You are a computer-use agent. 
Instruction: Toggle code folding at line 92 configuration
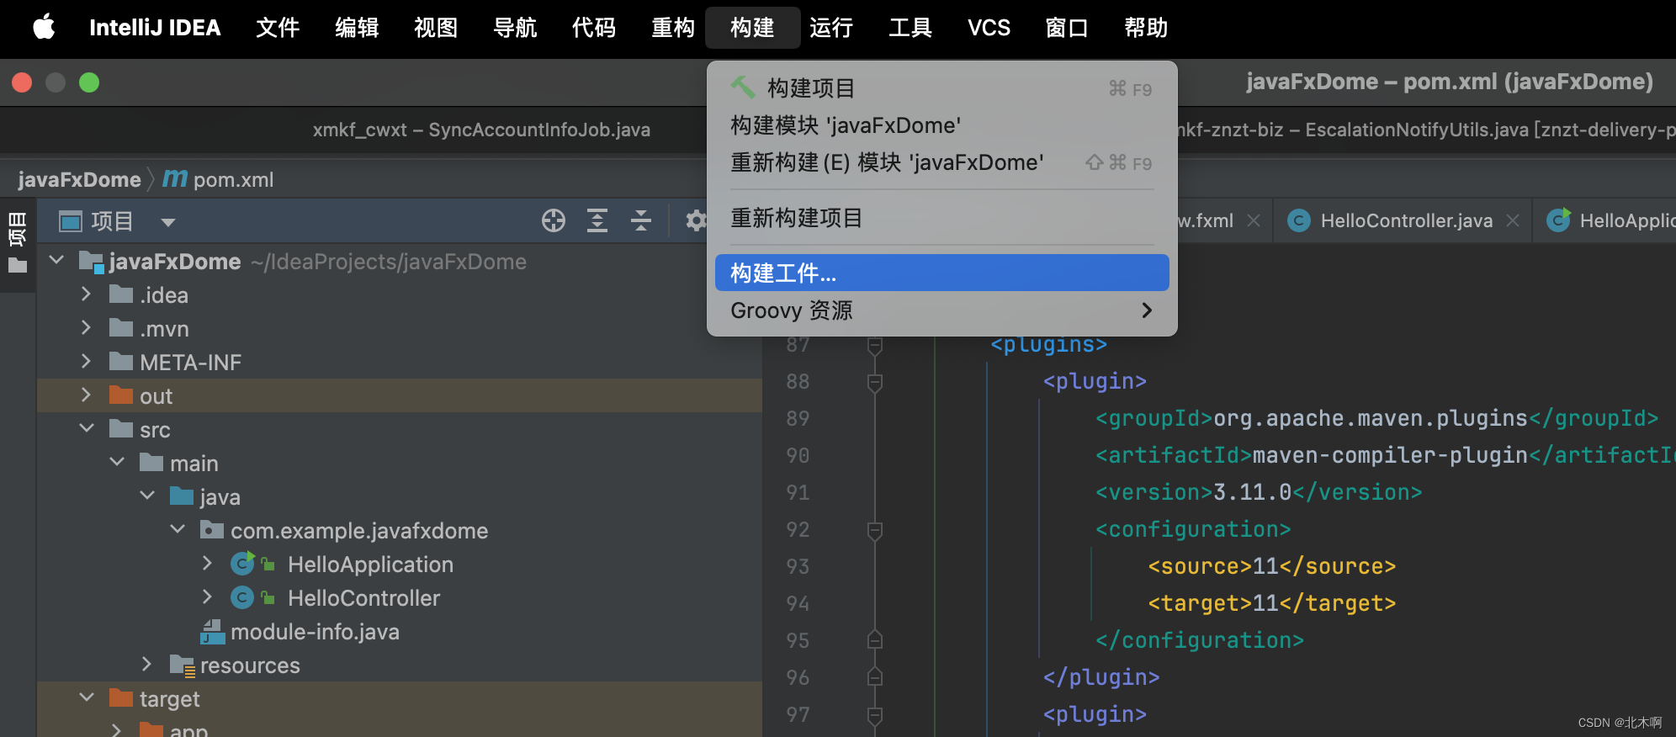point(875,530)
